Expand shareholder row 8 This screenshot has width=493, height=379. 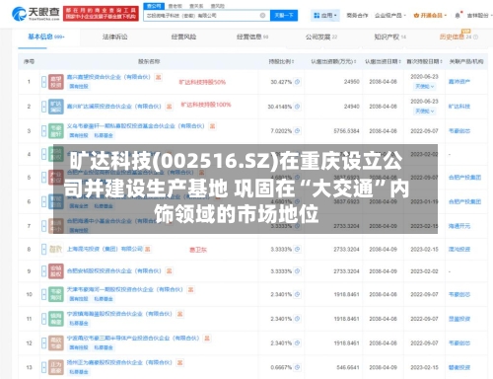click(43, 249)
